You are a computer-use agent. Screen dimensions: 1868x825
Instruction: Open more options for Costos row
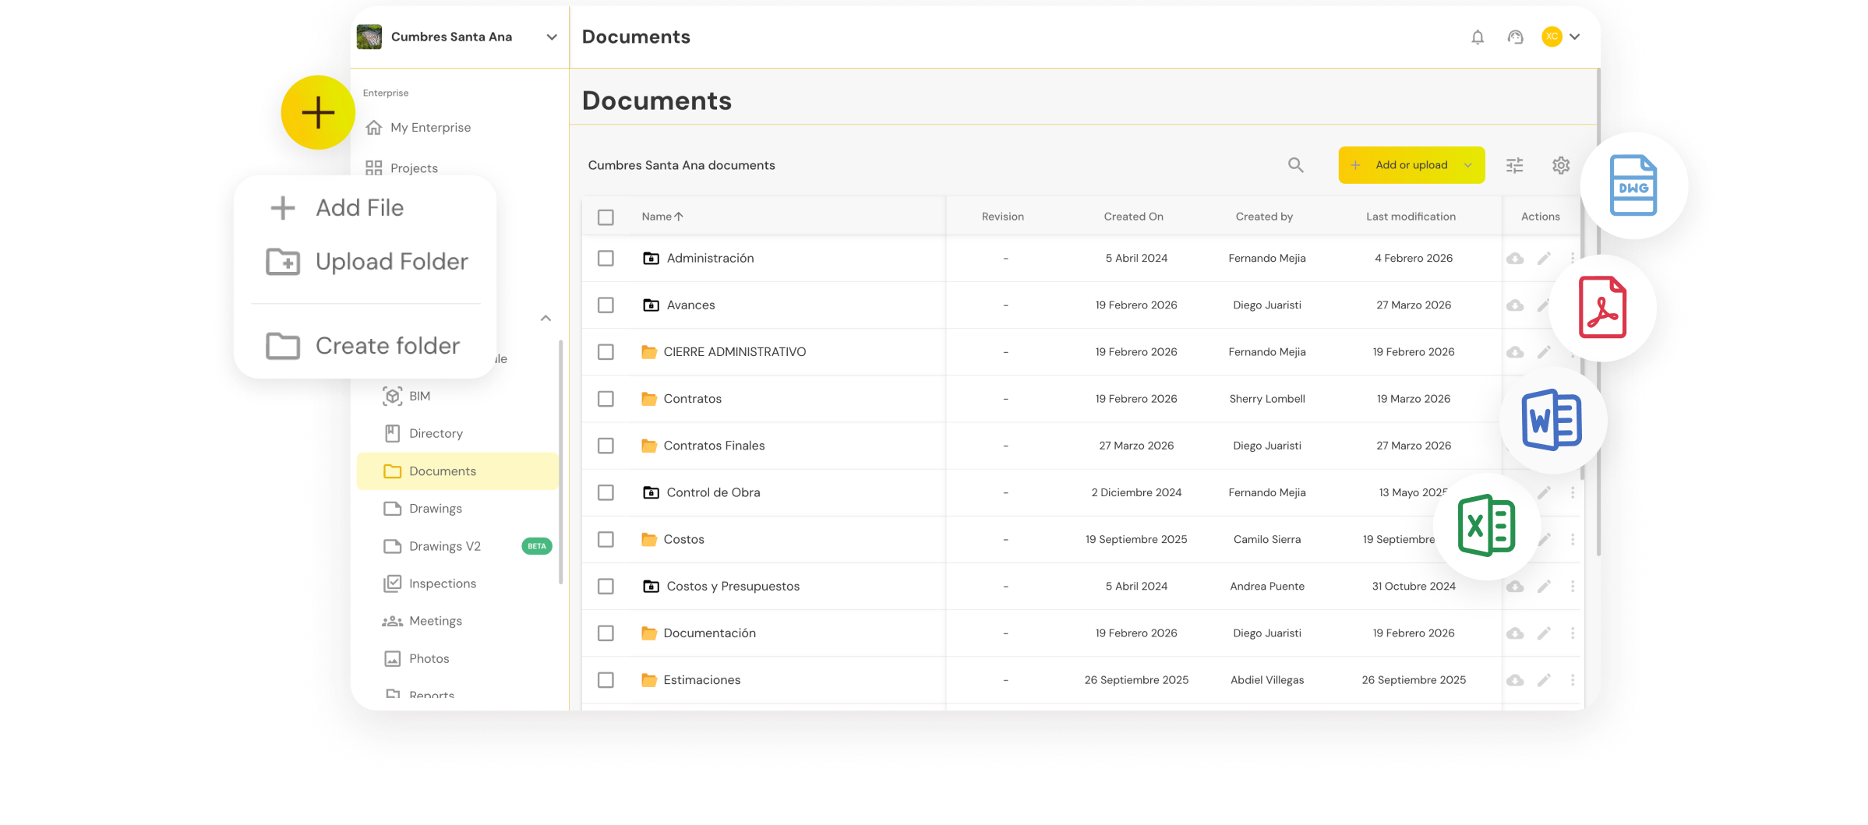coord(1573,539)
